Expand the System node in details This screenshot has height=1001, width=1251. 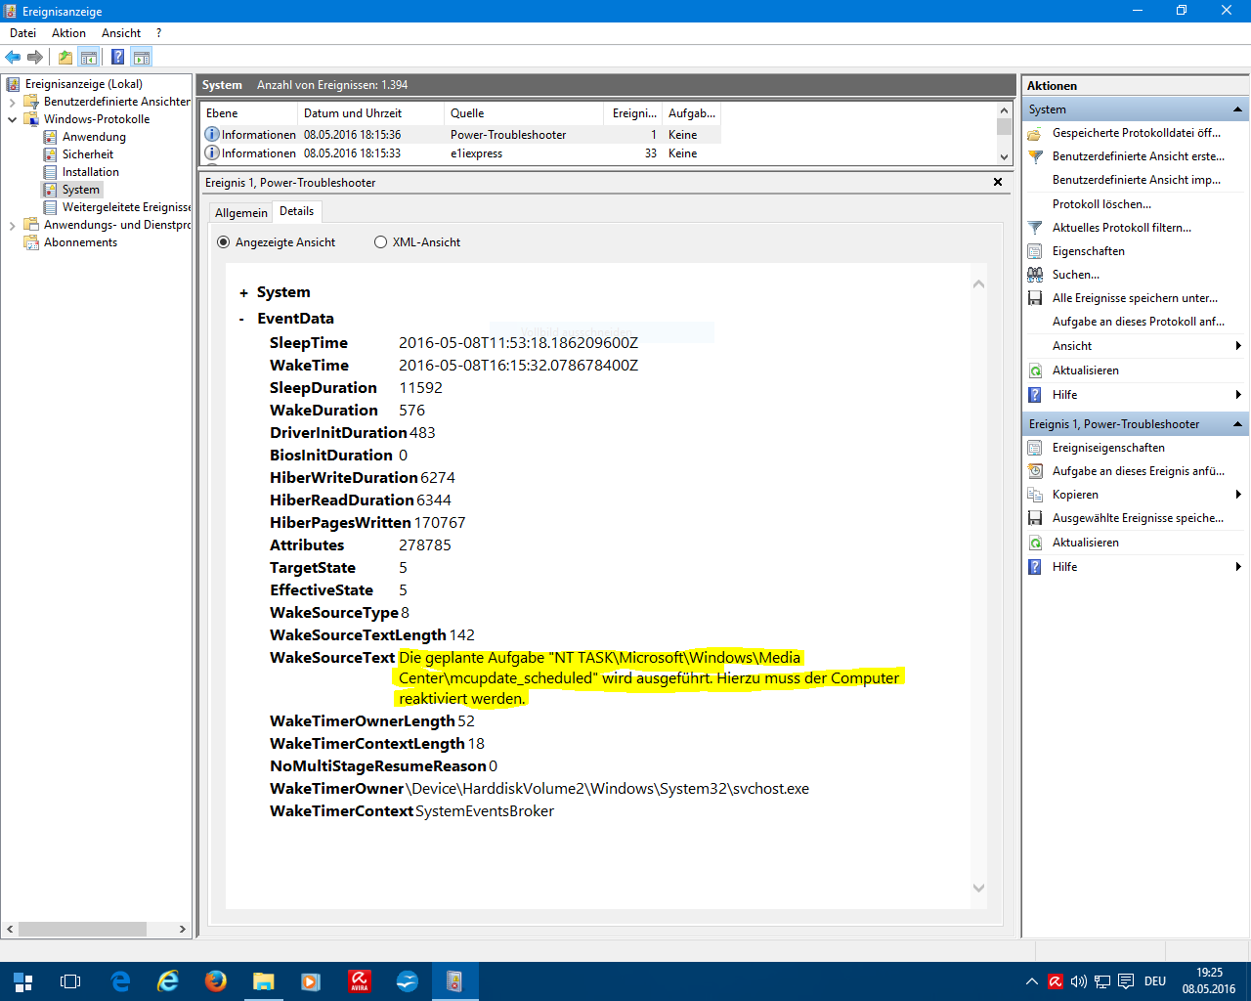243,293
